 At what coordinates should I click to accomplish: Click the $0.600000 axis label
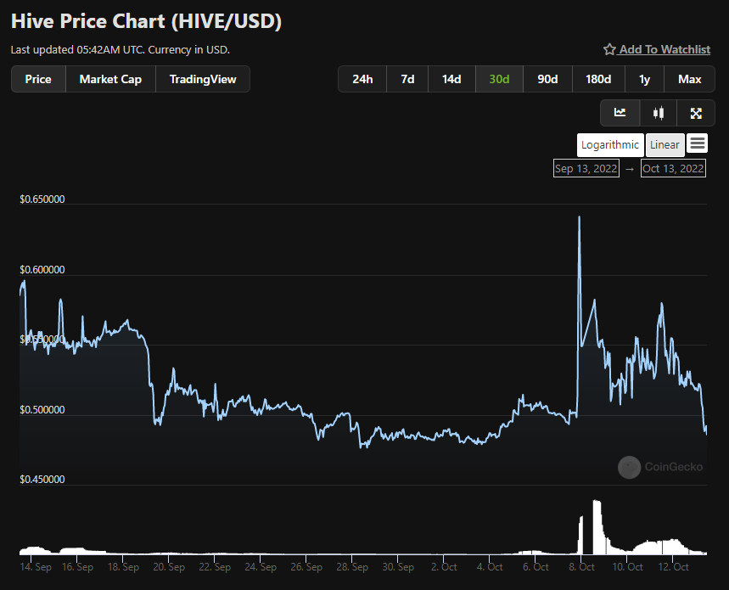(x=42, y=270)
